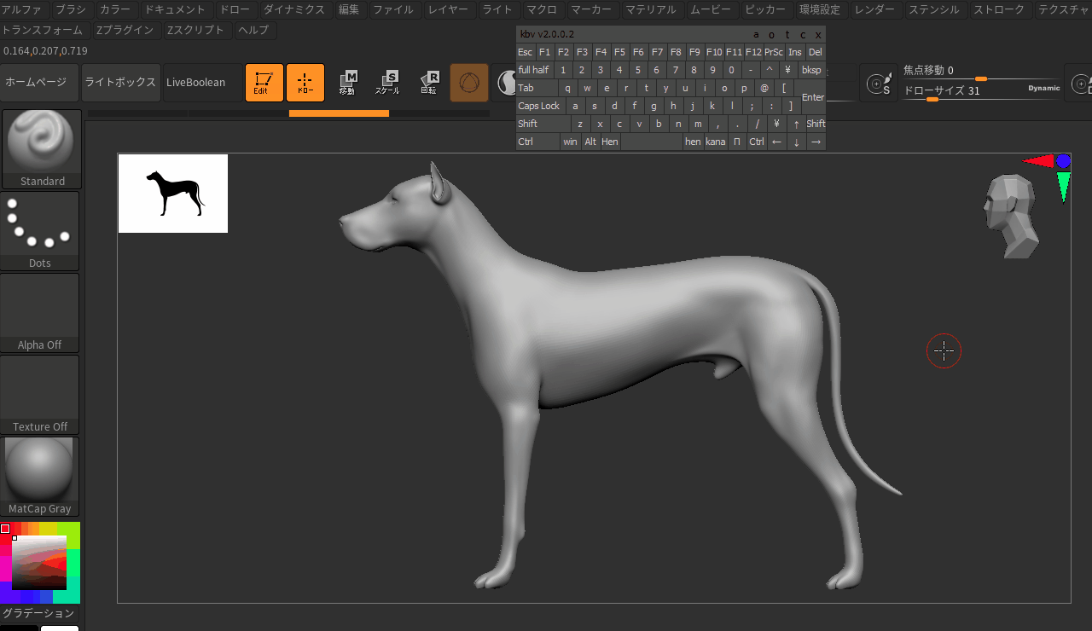The image size is (1092, 631).
Task: Pick a color from the gradient swatch
Action: point(40,561)
